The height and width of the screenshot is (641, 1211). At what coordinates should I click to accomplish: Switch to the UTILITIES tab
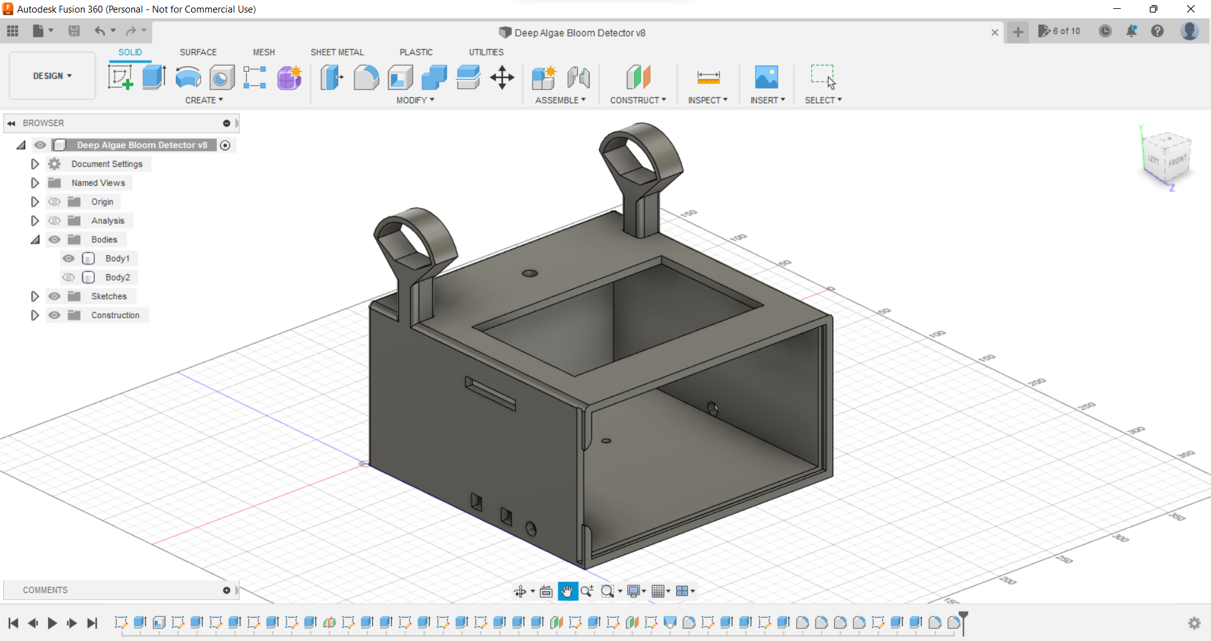tap(486, 52)
